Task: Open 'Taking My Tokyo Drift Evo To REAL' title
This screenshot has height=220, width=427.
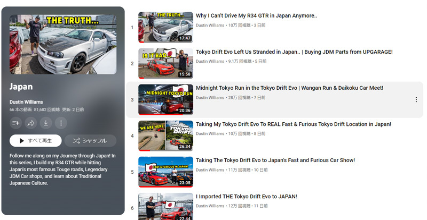Action: 294,124
